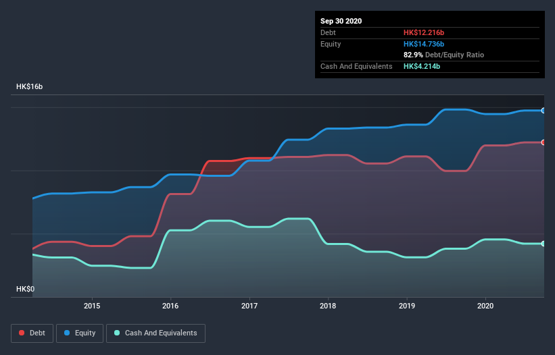
Task: Click the 82.9% Debt/Equity Ratio text
Action: (443, 55)
